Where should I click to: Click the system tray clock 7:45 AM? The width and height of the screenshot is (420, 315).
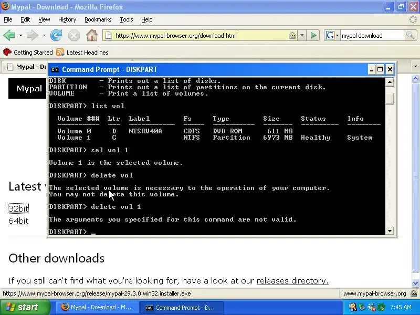click(x=401, y=307)
